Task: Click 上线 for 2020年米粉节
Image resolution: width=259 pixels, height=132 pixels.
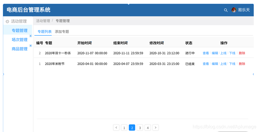Action: tap(223, 64)
